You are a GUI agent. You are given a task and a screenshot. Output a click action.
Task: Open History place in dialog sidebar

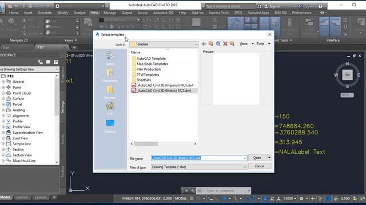pos(110,58)
